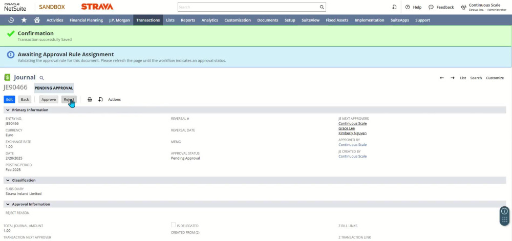Open the Setup menu
The width and height of the screenshot is (512, 241).
[x=290, y=20]
